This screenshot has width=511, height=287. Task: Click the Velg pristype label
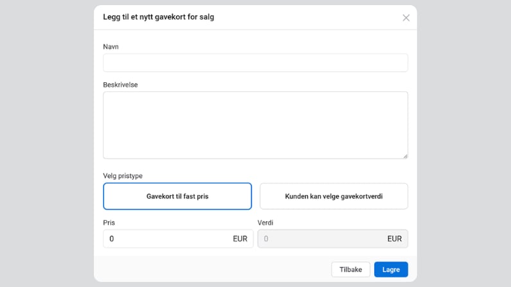pyautogui.click(x=123, y=176)
